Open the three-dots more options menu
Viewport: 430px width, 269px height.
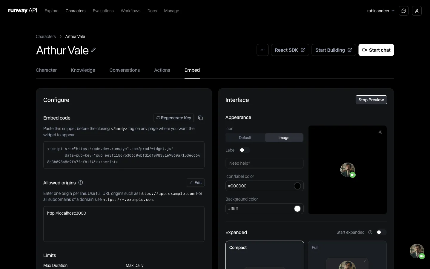pyautogui.click(x=262, y=50)
